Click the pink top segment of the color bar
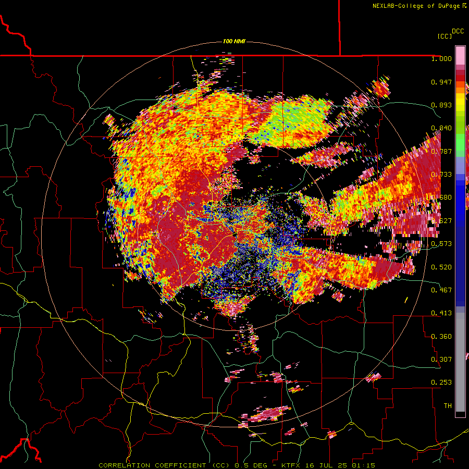 (x=460, y=55)
